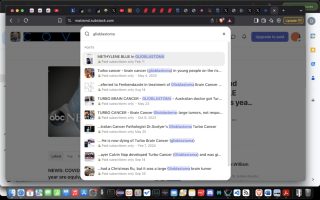This screenshot has height=200, width=320.
Task: Open the Brave Shields lion icon
Action: click(221, 20)
